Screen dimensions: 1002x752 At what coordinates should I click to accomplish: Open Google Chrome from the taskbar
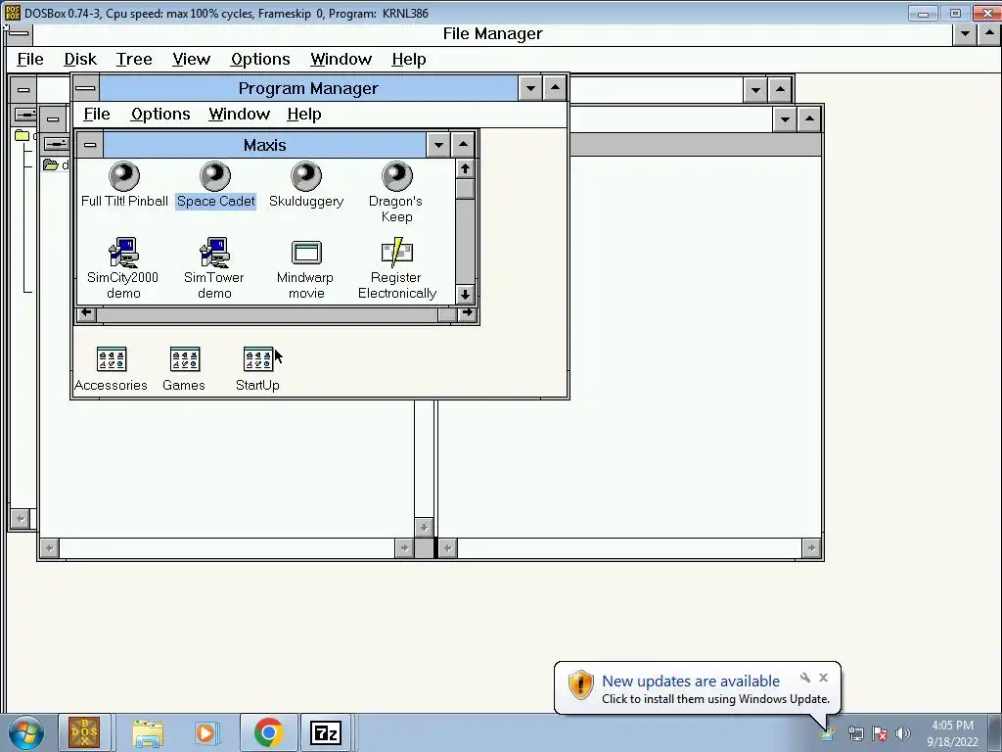pos(268,732)
